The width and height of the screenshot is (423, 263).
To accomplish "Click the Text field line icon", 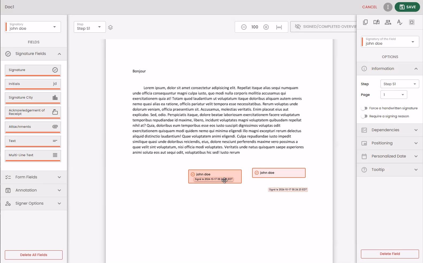I will click(x=55, y=141).
